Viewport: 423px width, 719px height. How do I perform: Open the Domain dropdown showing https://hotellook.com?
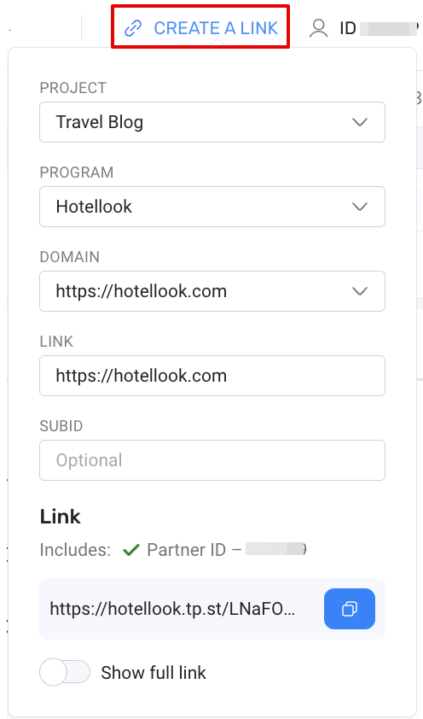(x=212, y=291)
